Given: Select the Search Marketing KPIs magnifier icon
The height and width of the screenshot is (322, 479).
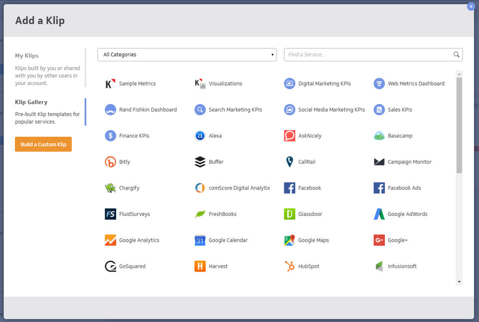Looking at the screenshot, I should tap(200, 110).
